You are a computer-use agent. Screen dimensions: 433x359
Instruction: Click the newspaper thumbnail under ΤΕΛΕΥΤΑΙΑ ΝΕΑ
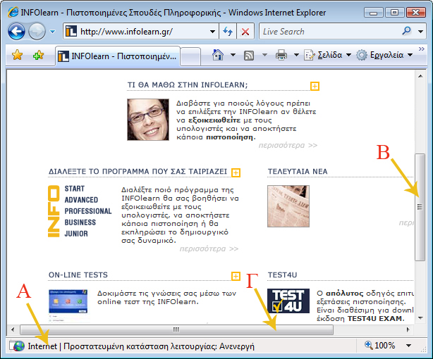click(x=288, y=206)
